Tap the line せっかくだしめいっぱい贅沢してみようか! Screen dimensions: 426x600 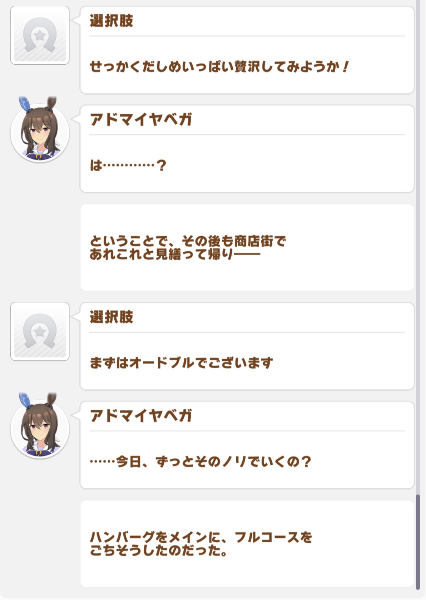point(219,67)
